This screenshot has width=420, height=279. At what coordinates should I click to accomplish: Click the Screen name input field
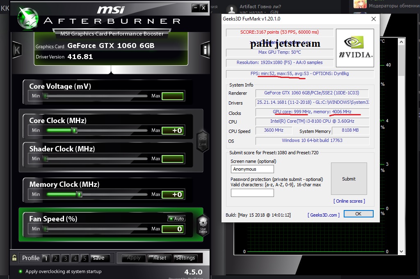[252, 169]
